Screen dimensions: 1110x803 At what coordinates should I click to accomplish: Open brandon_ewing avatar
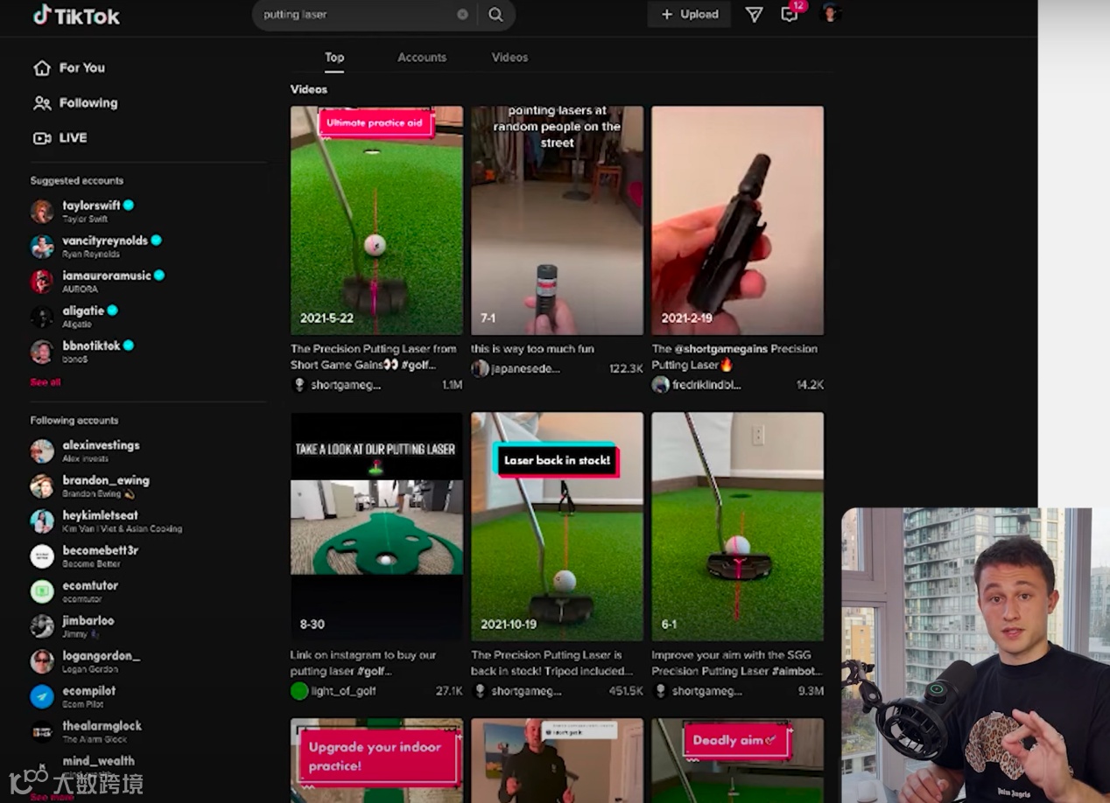(42, 486)
